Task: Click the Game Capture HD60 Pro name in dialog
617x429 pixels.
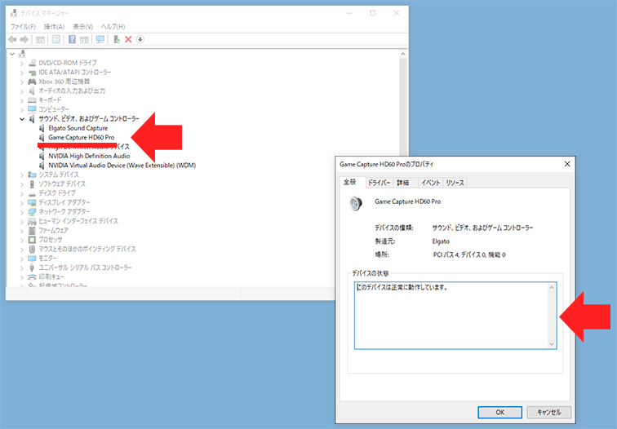Action: click(x=408, y=201)
